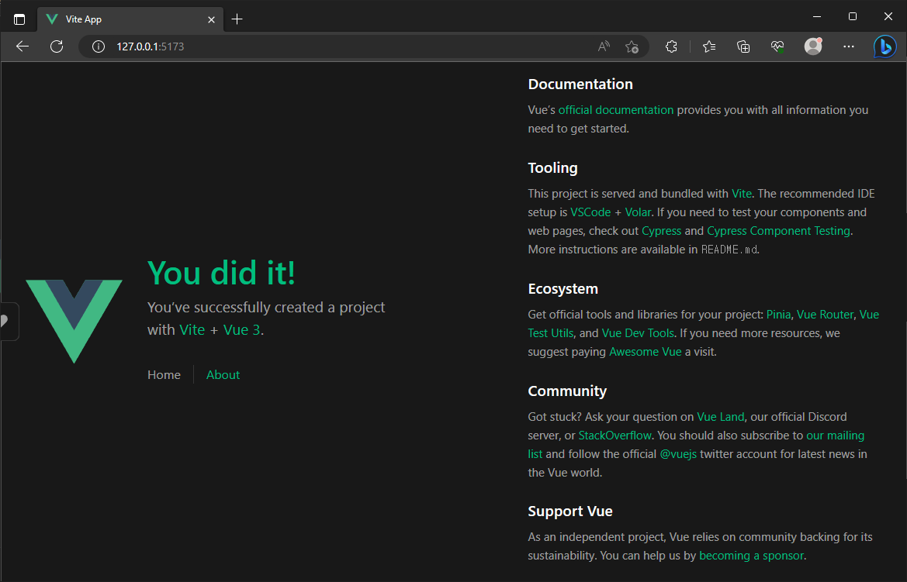Open the Favorites list icon
This screenshot has height=582, width=907.
coord(709,46)
